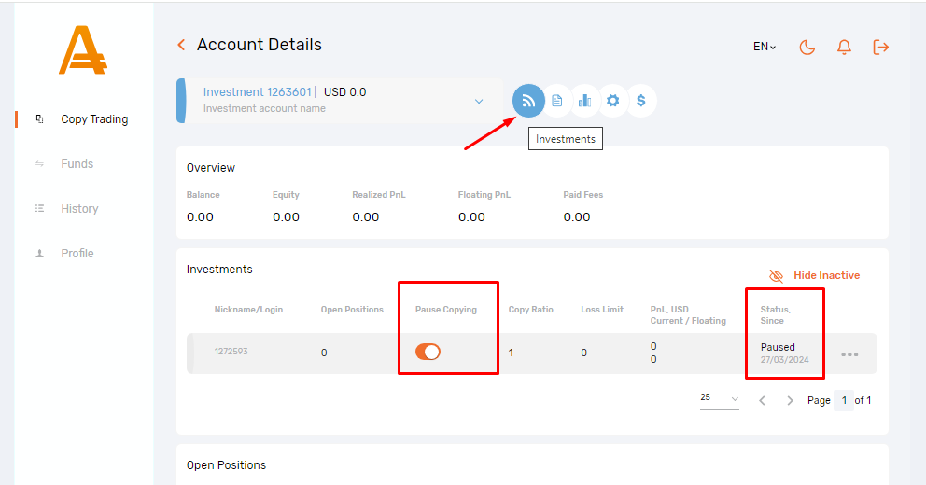Open the EN language dropdown
This screenshot has height=485, width=926.
click(765, 47)
